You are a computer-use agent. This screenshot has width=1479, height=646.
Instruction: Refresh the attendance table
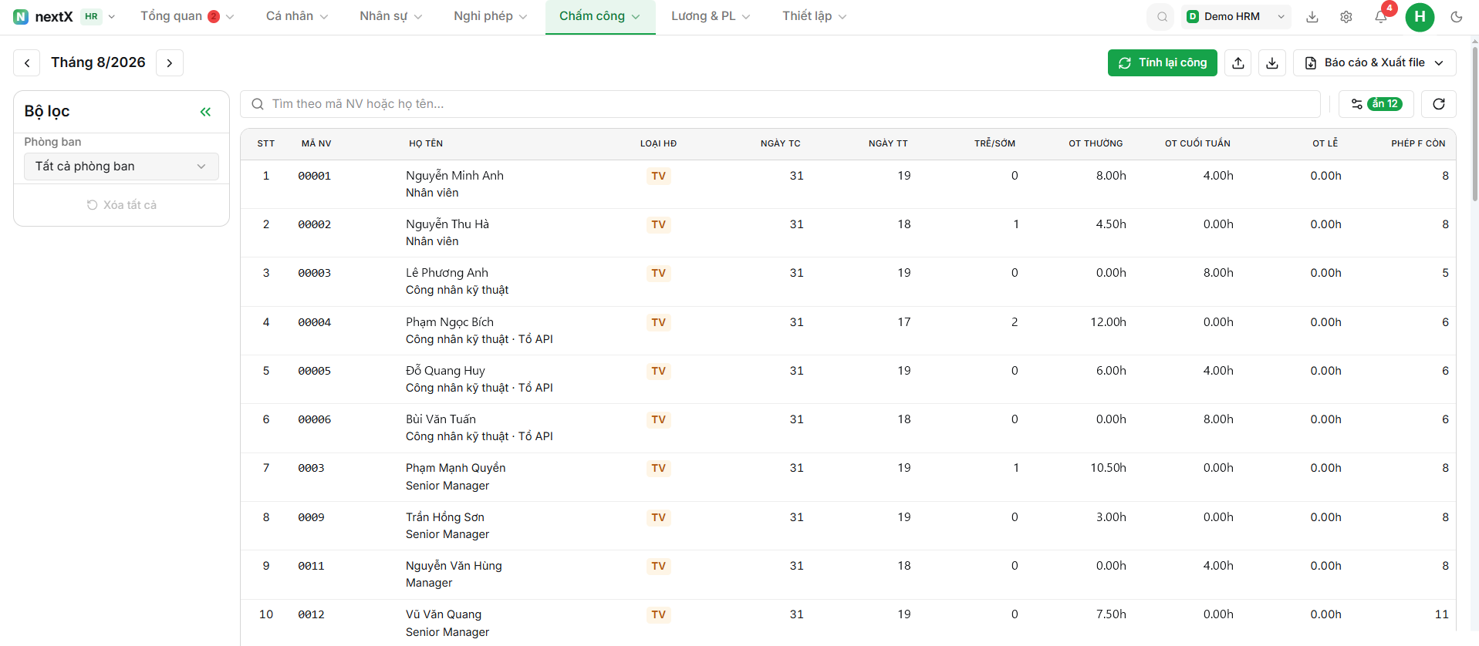(1439, 104)
